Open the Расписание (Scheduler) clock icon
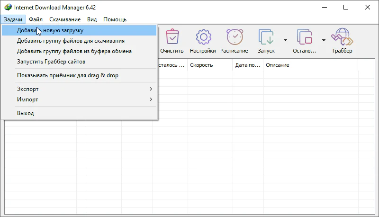 (x=234, y=38)
